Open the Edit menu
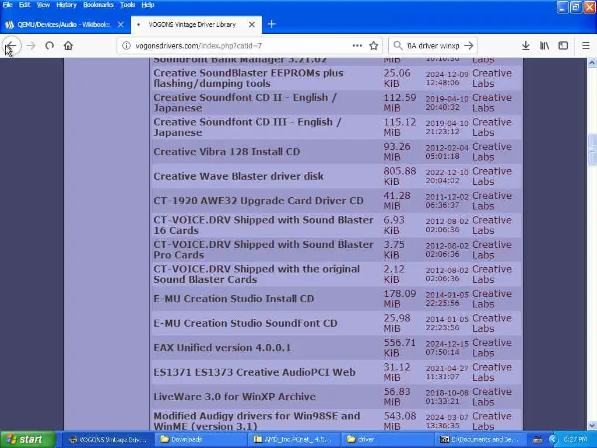The width and height of the screenshot is (597, 448). tap(24, 5)
